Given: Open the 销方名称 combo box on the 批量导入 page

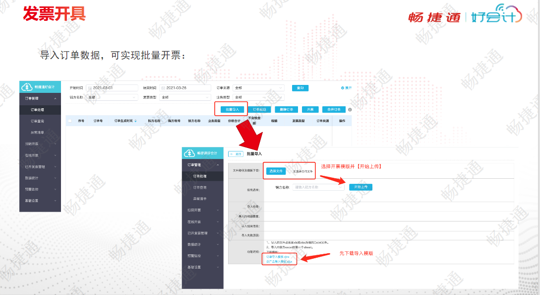Looking at the screenshot, I should (x=318, y=187).
